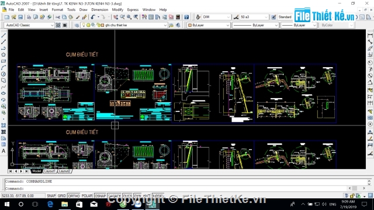
Task: Select the Circle tool in Draw toolbar
Action: pos(4,74)
